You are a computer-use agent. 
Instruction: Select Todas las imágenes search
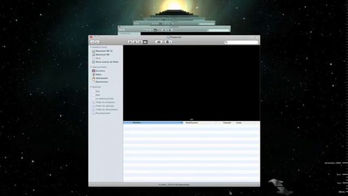104,102
